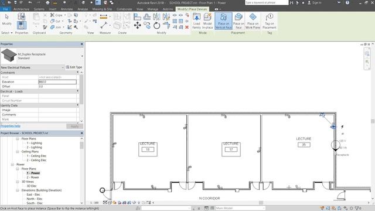Select the Copy tool
The width and height of the screenshot is (375, 211).
[x=147, y=25]
